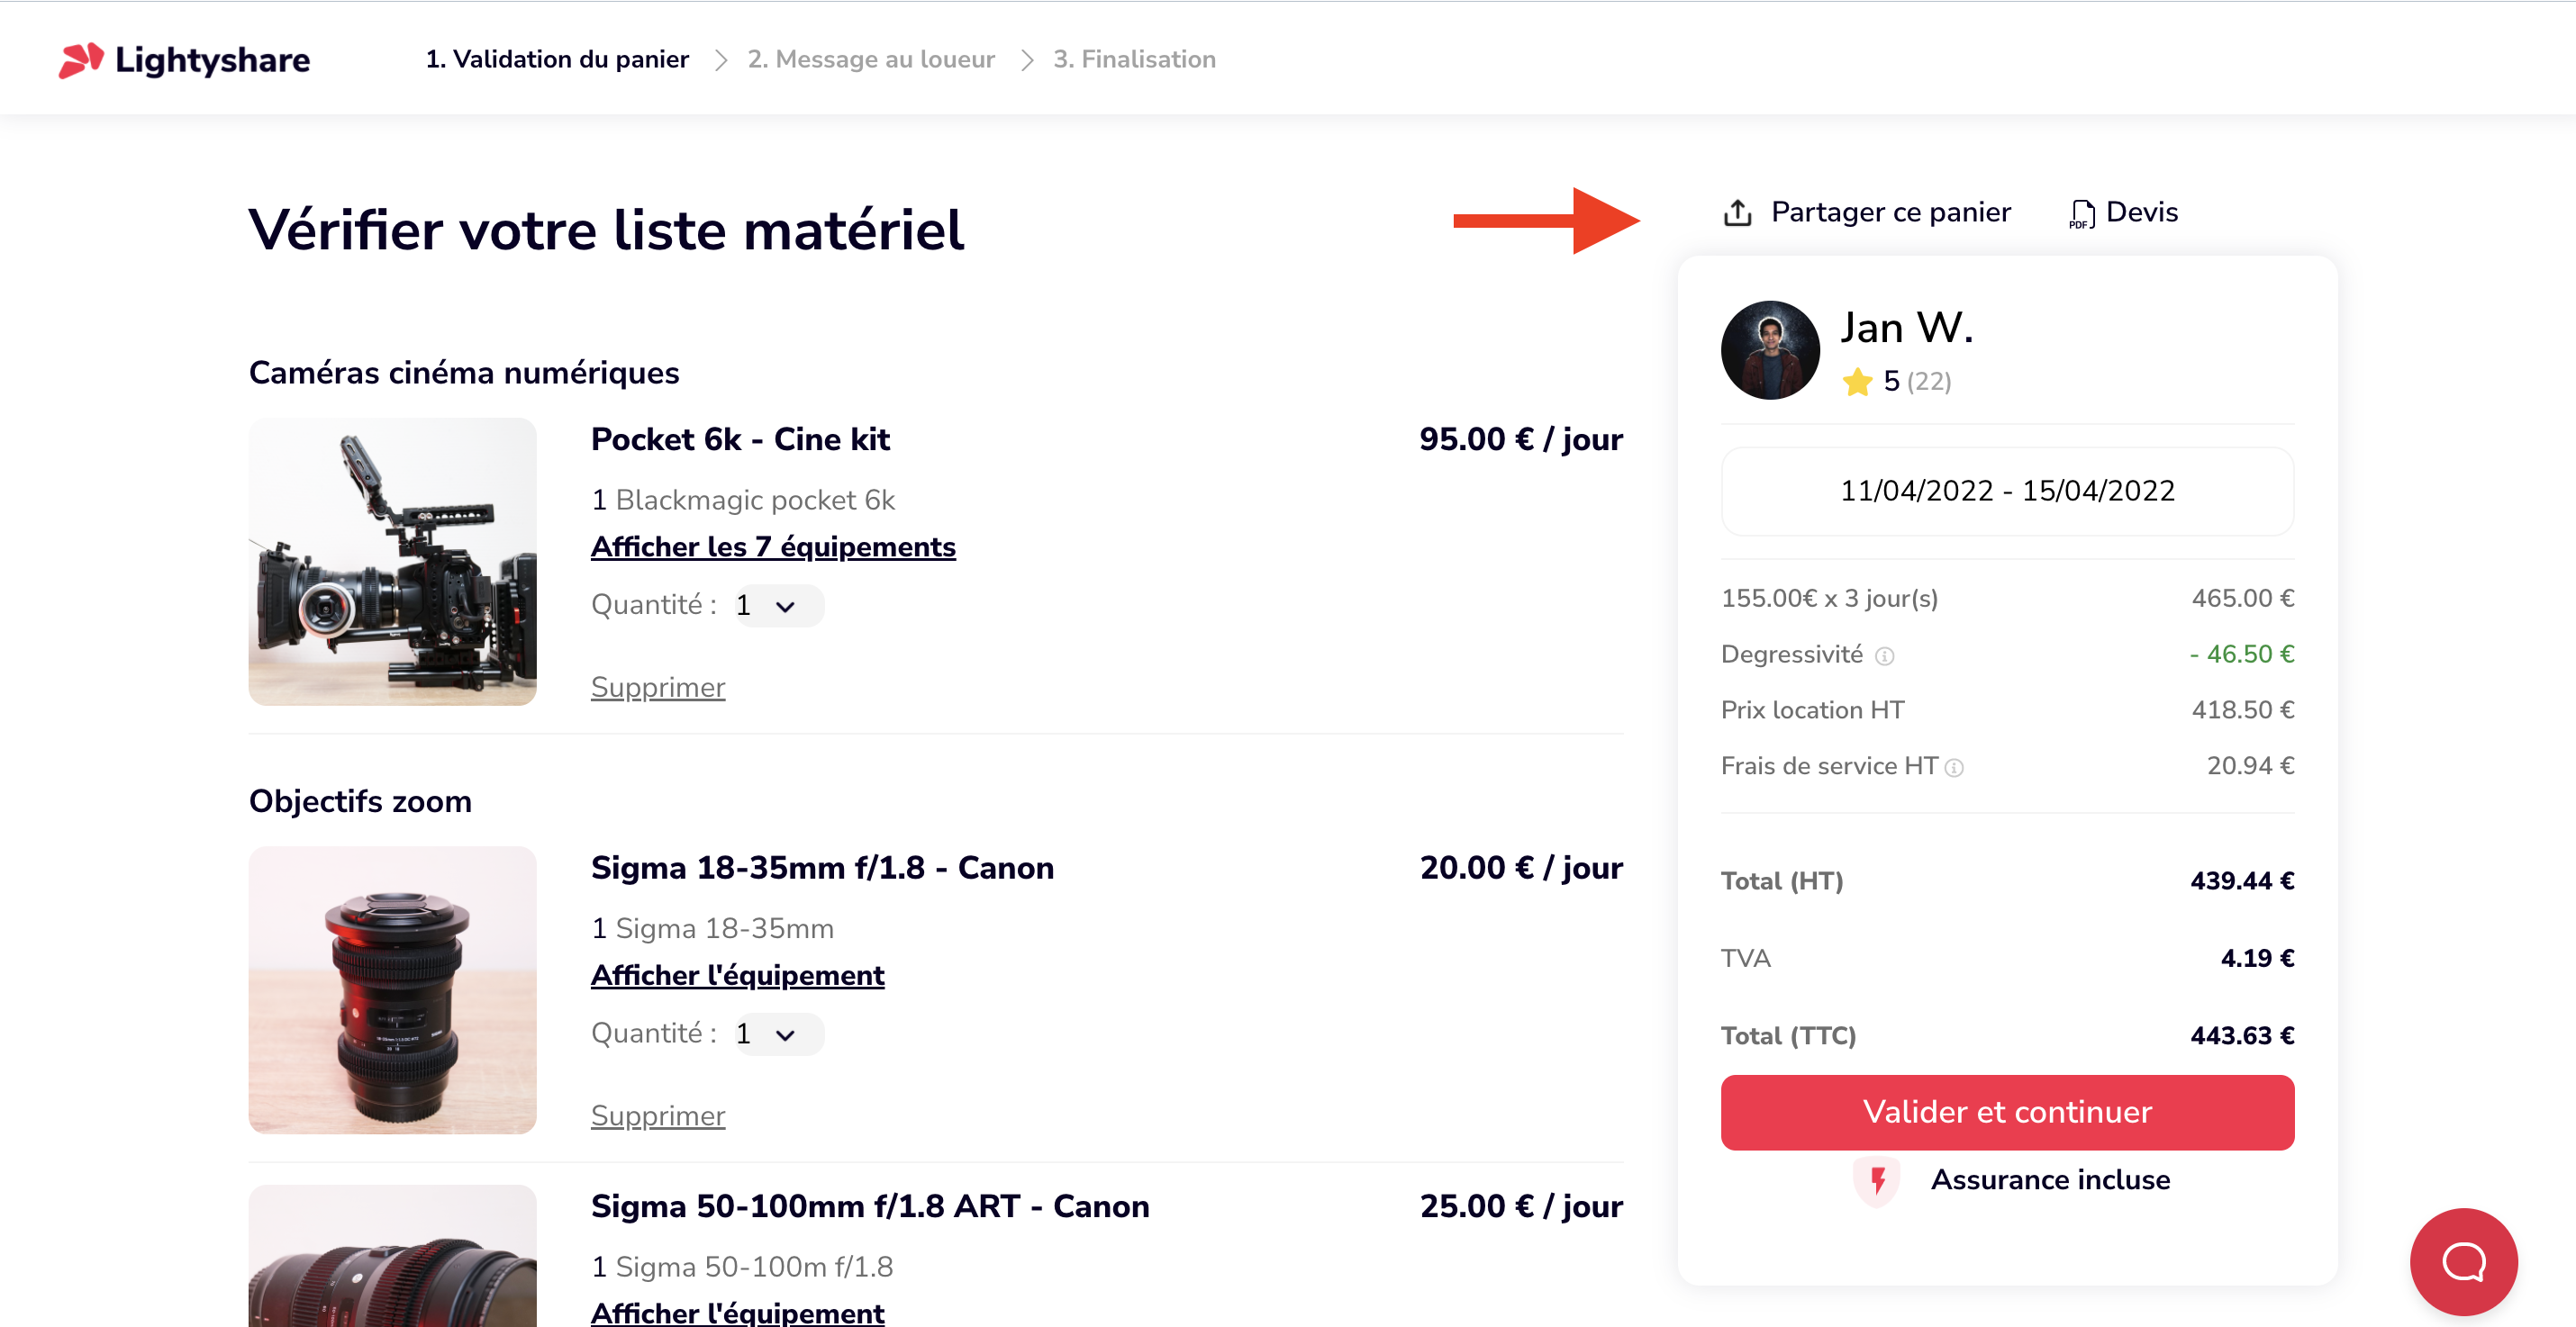2576x1327 pixels.
Task: Remove Sigma 18-35mm from cart
Action: [x=658, y=1116]
